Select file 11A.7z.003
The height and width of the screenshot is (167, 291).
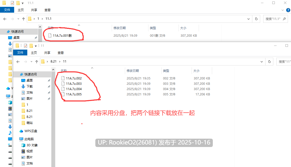[74, 83]
